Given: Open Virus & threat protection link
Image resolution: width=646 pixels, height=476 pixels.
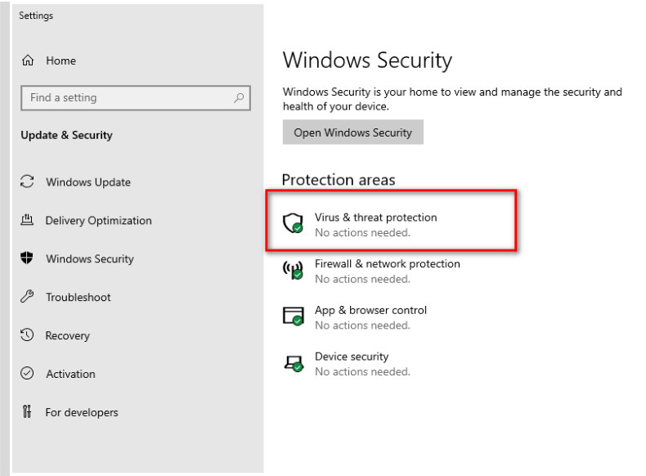Looking at the screenshot, I should coord(375,218).
